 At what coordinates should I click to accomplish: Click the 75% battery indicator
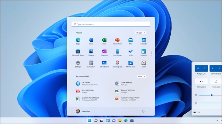[197, 112]
